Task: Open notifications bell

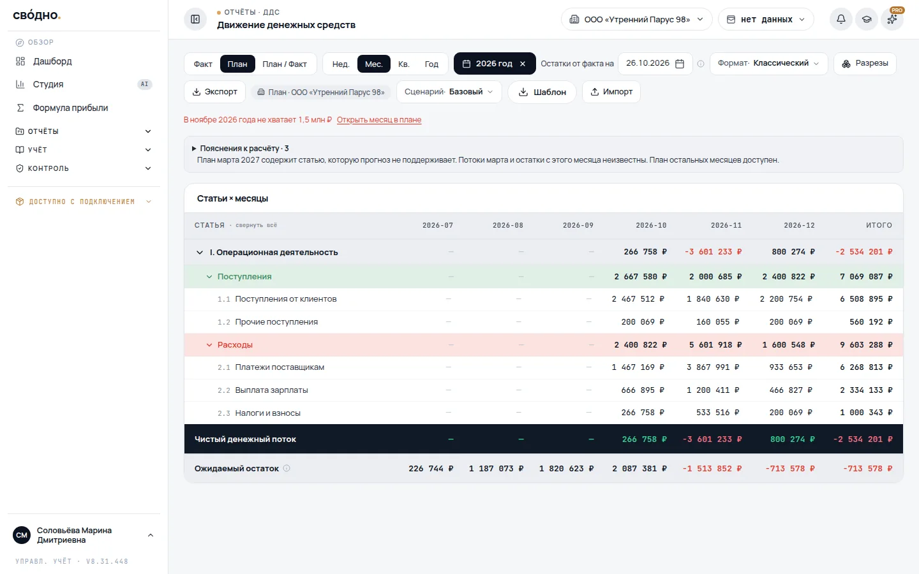Action: tap(841, 19)
